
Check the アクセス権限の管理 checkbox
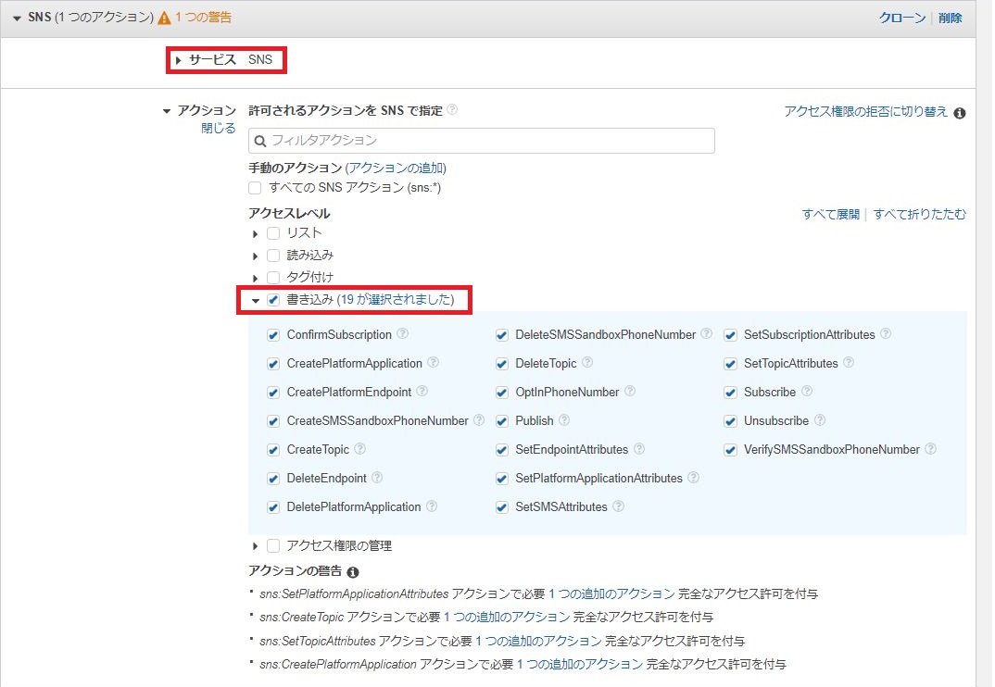pos(273,545)
